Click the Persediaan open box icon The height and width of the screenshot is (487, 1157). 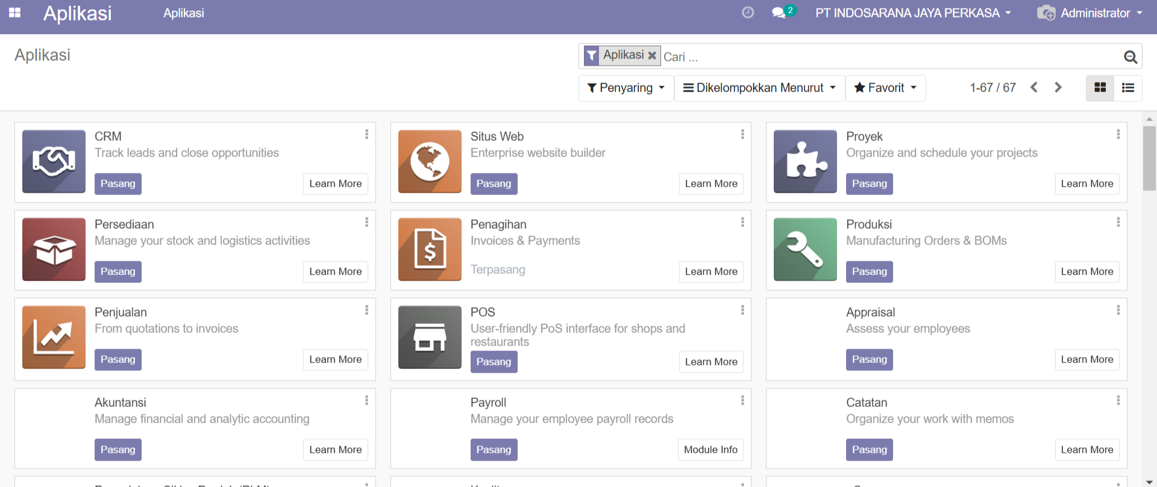(x=54, y=249)
